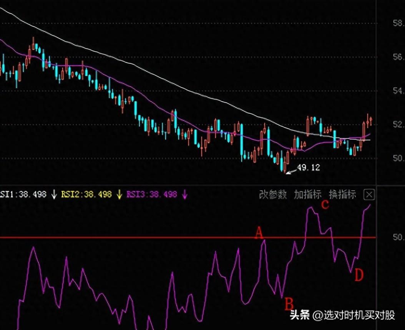This screenshot has height=330, width=405.
Task: Click the magenta arrow after RSI3
Action: 184,195
